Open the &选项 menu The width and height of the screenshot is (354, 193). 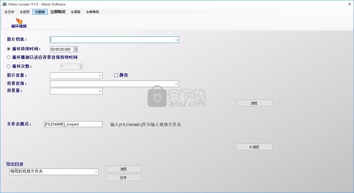(25, 12)
